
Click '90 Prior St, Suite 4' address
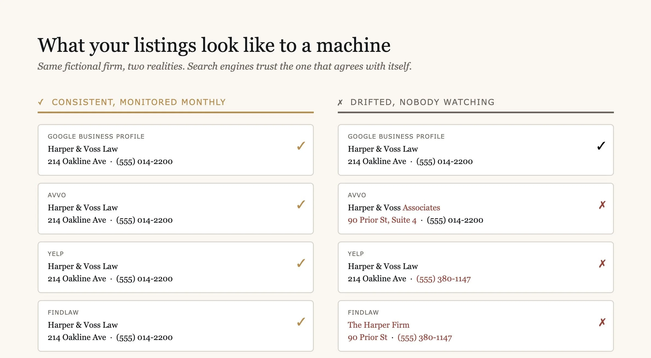[x=382, y=220]
